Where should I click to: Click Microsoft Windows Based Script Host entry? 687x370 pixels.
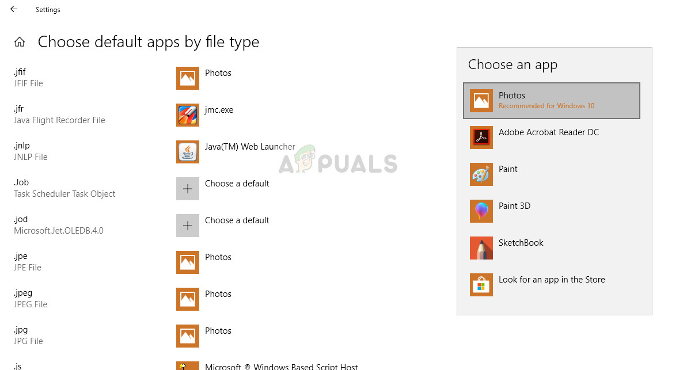pyautogui.click(x=281, y=367)
